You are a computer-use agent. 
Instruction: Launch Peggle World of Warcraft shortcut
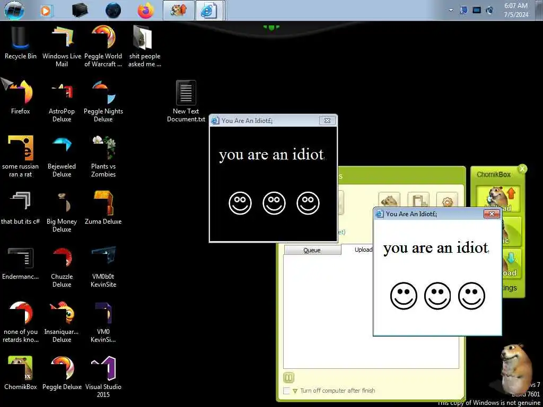click(103, 47)
